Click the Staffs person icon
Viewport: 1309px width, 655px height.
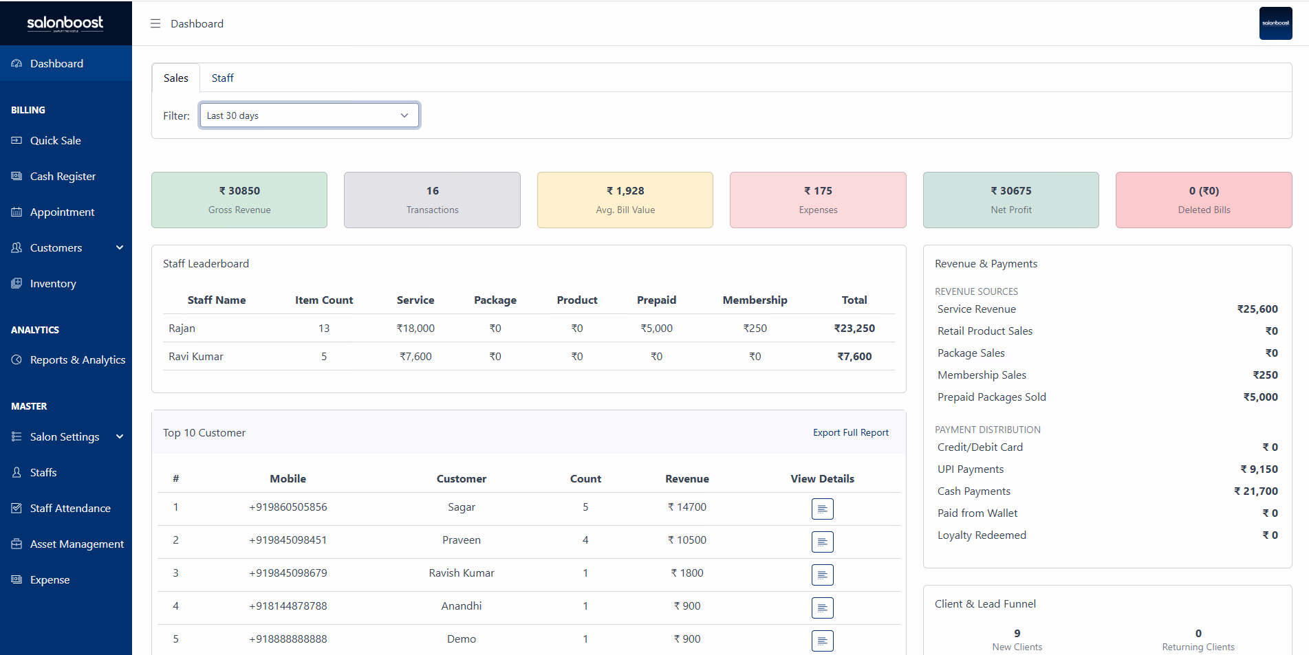[x=17, y=472]
